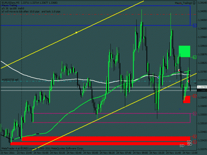Click the 24 Nov 13:00 time label
The height and width of the screenshot is (155, 207).
tap(190, 153)
